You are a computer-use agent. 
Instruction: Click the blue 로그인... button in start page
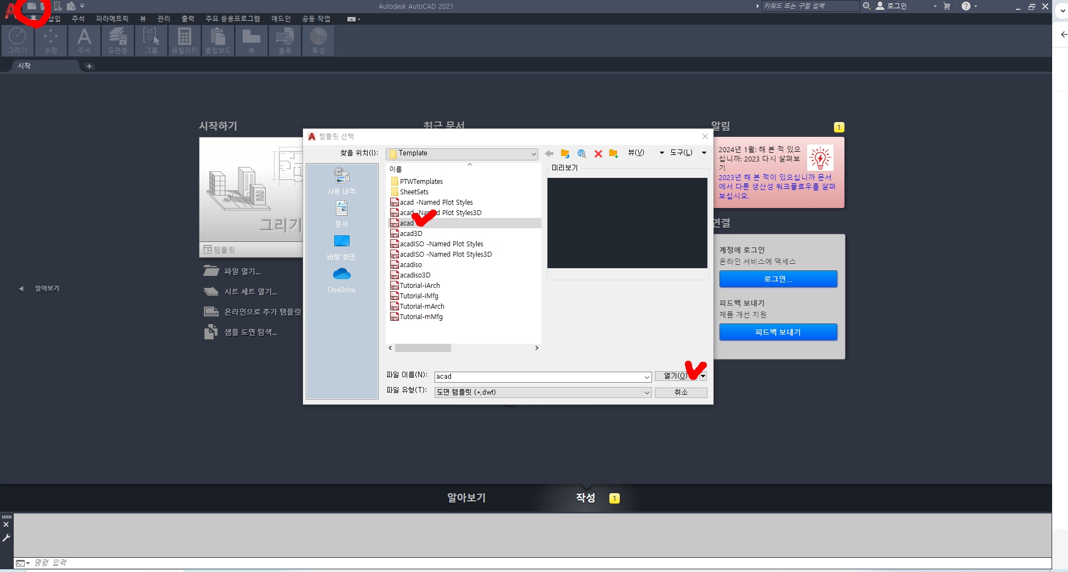(778, 279)
